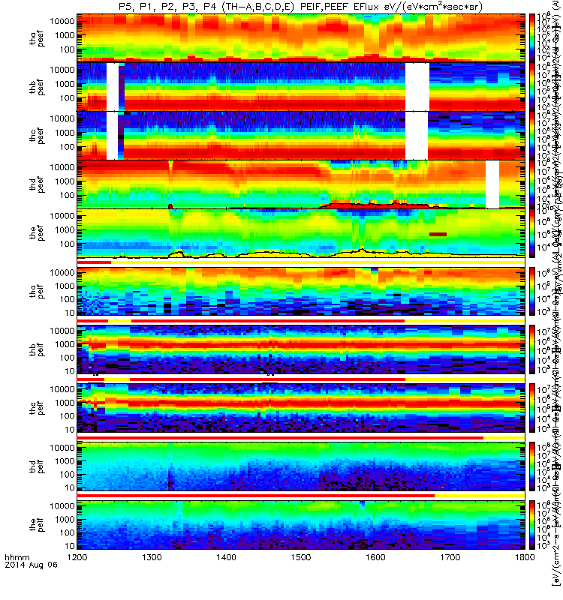
Task: Click the thb peif panel color bar
Action: pos(532,349)
